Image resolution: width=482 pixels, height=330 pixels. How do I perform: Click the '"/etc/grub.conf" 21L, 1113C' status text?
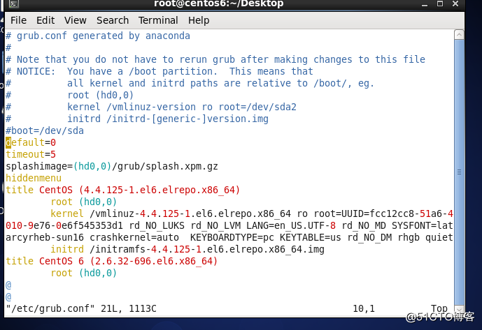point(81,308)
